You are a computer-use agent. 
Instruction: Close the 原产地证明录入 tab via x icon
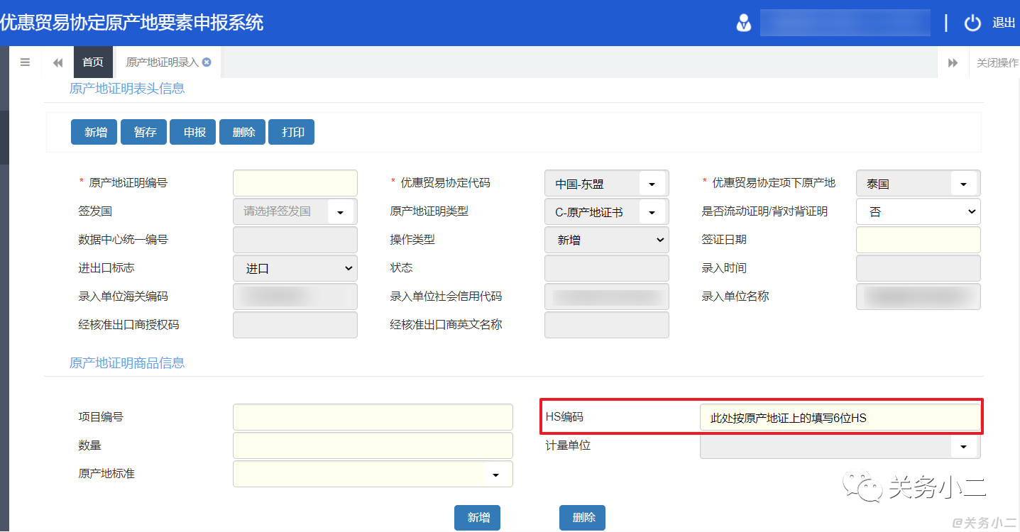[207, 62]
